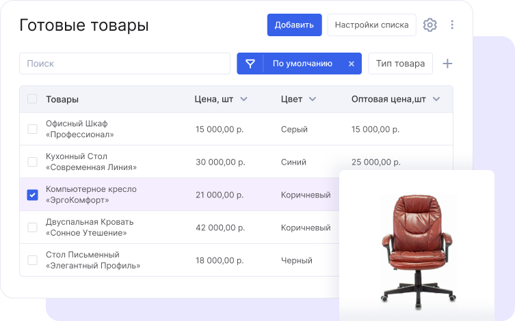Open settings via the gear icon

(x=430, y=25)
